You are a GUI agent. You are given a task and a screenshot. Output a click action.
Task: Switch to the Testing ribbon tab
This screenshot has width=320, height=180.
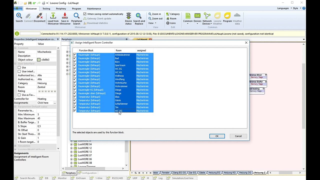[46, 9]
